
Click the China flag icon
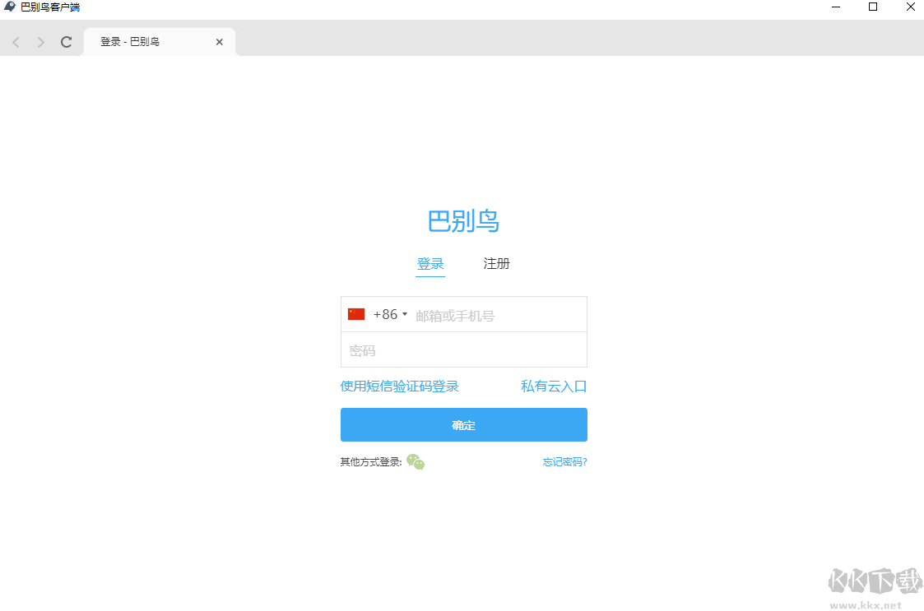point(356,313)
